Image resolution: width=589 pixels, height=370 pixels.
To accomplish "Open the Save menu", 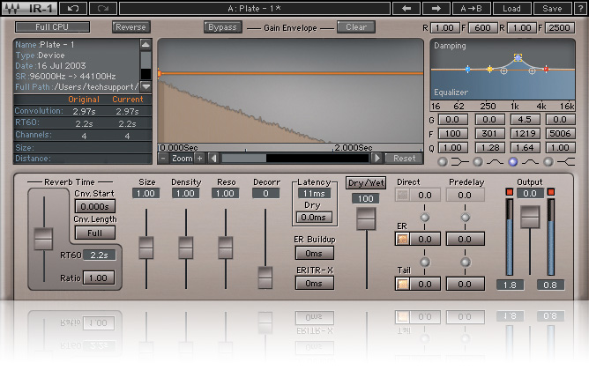I will coord(551,8).
